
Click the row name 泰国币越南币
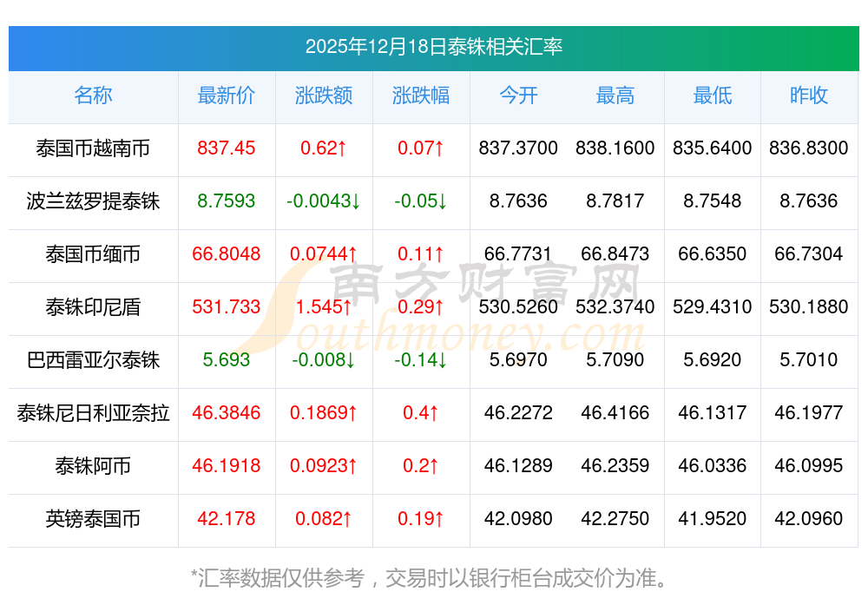click(93, 148)
